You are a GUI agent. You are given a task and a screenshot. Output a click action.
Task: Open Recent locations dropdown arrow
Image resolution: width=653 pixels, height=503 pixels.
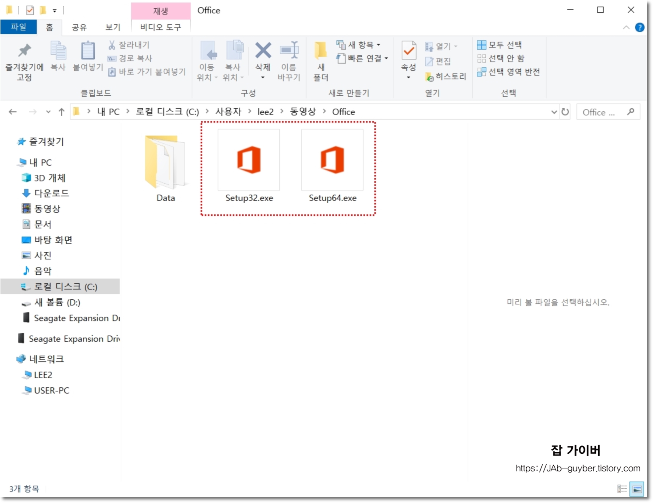[x=48, y=112]
